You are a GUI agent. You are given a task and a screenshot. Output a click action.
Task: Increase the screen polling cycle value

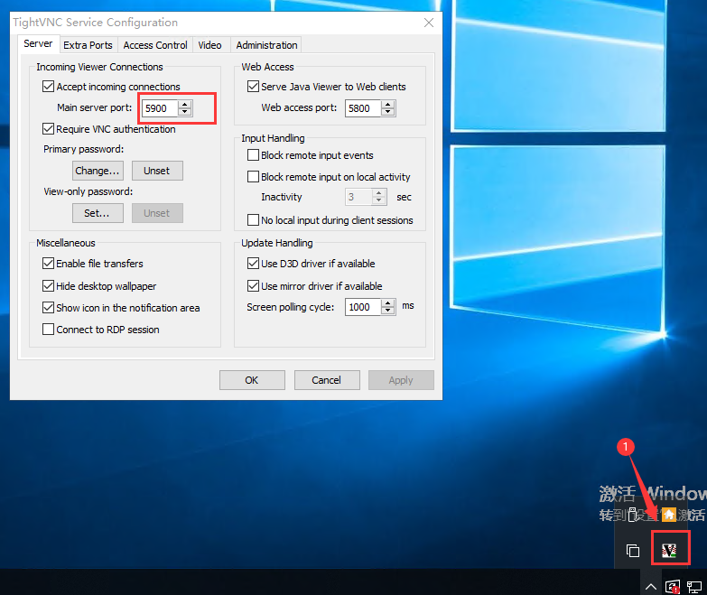[387, 303]
